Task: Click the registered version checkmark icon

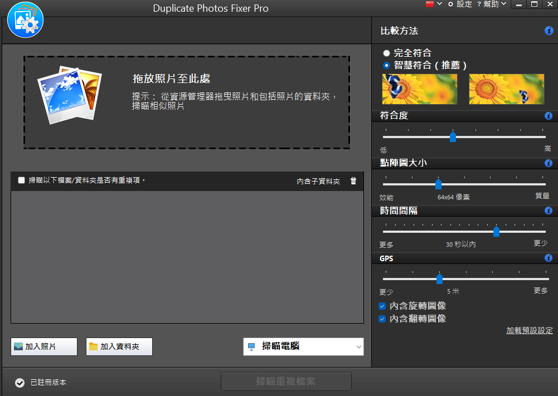Action: (20, 383)
